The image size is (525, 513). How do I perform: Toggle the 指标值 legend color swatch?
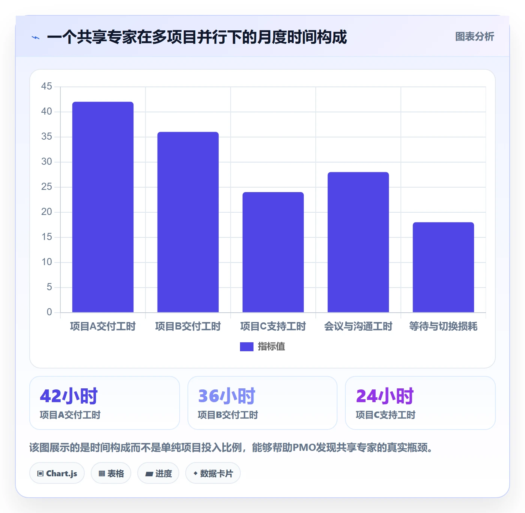pos(246,347)
